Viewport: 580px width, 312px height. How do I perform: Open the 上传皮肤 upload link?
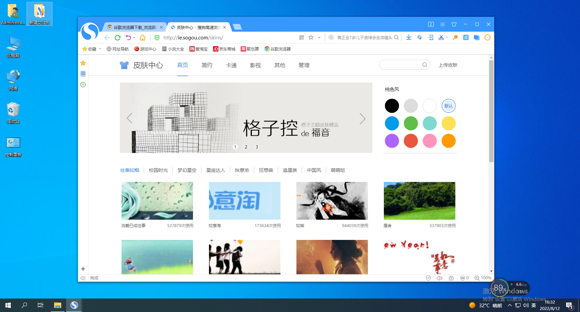448,65
